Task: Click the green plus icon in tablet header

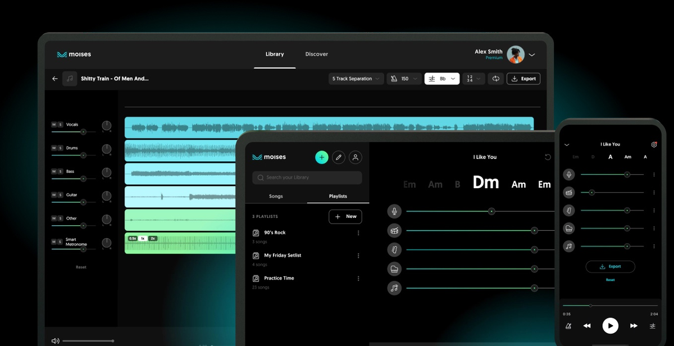Action: point(322,157)
